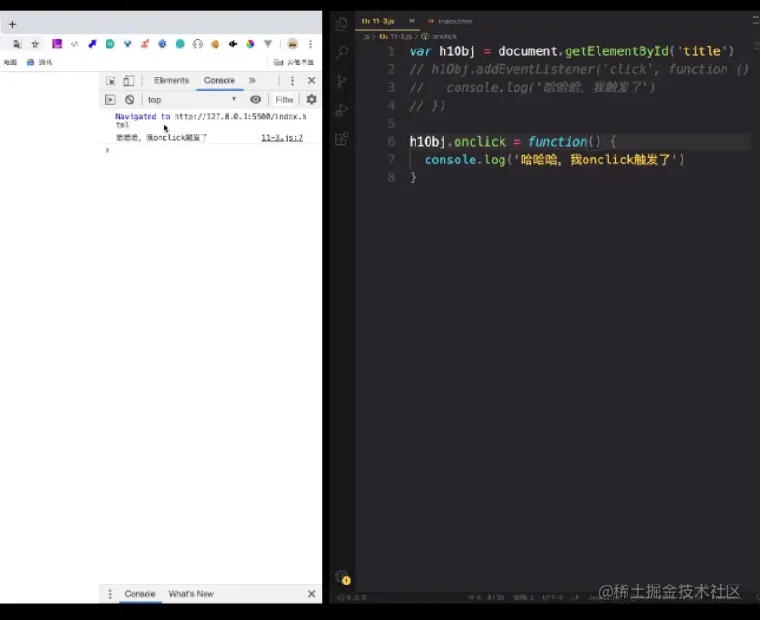The height and width of the screenshot is (620, 761).
Task: Click the purple square extension icon
Action: [57, 44]
